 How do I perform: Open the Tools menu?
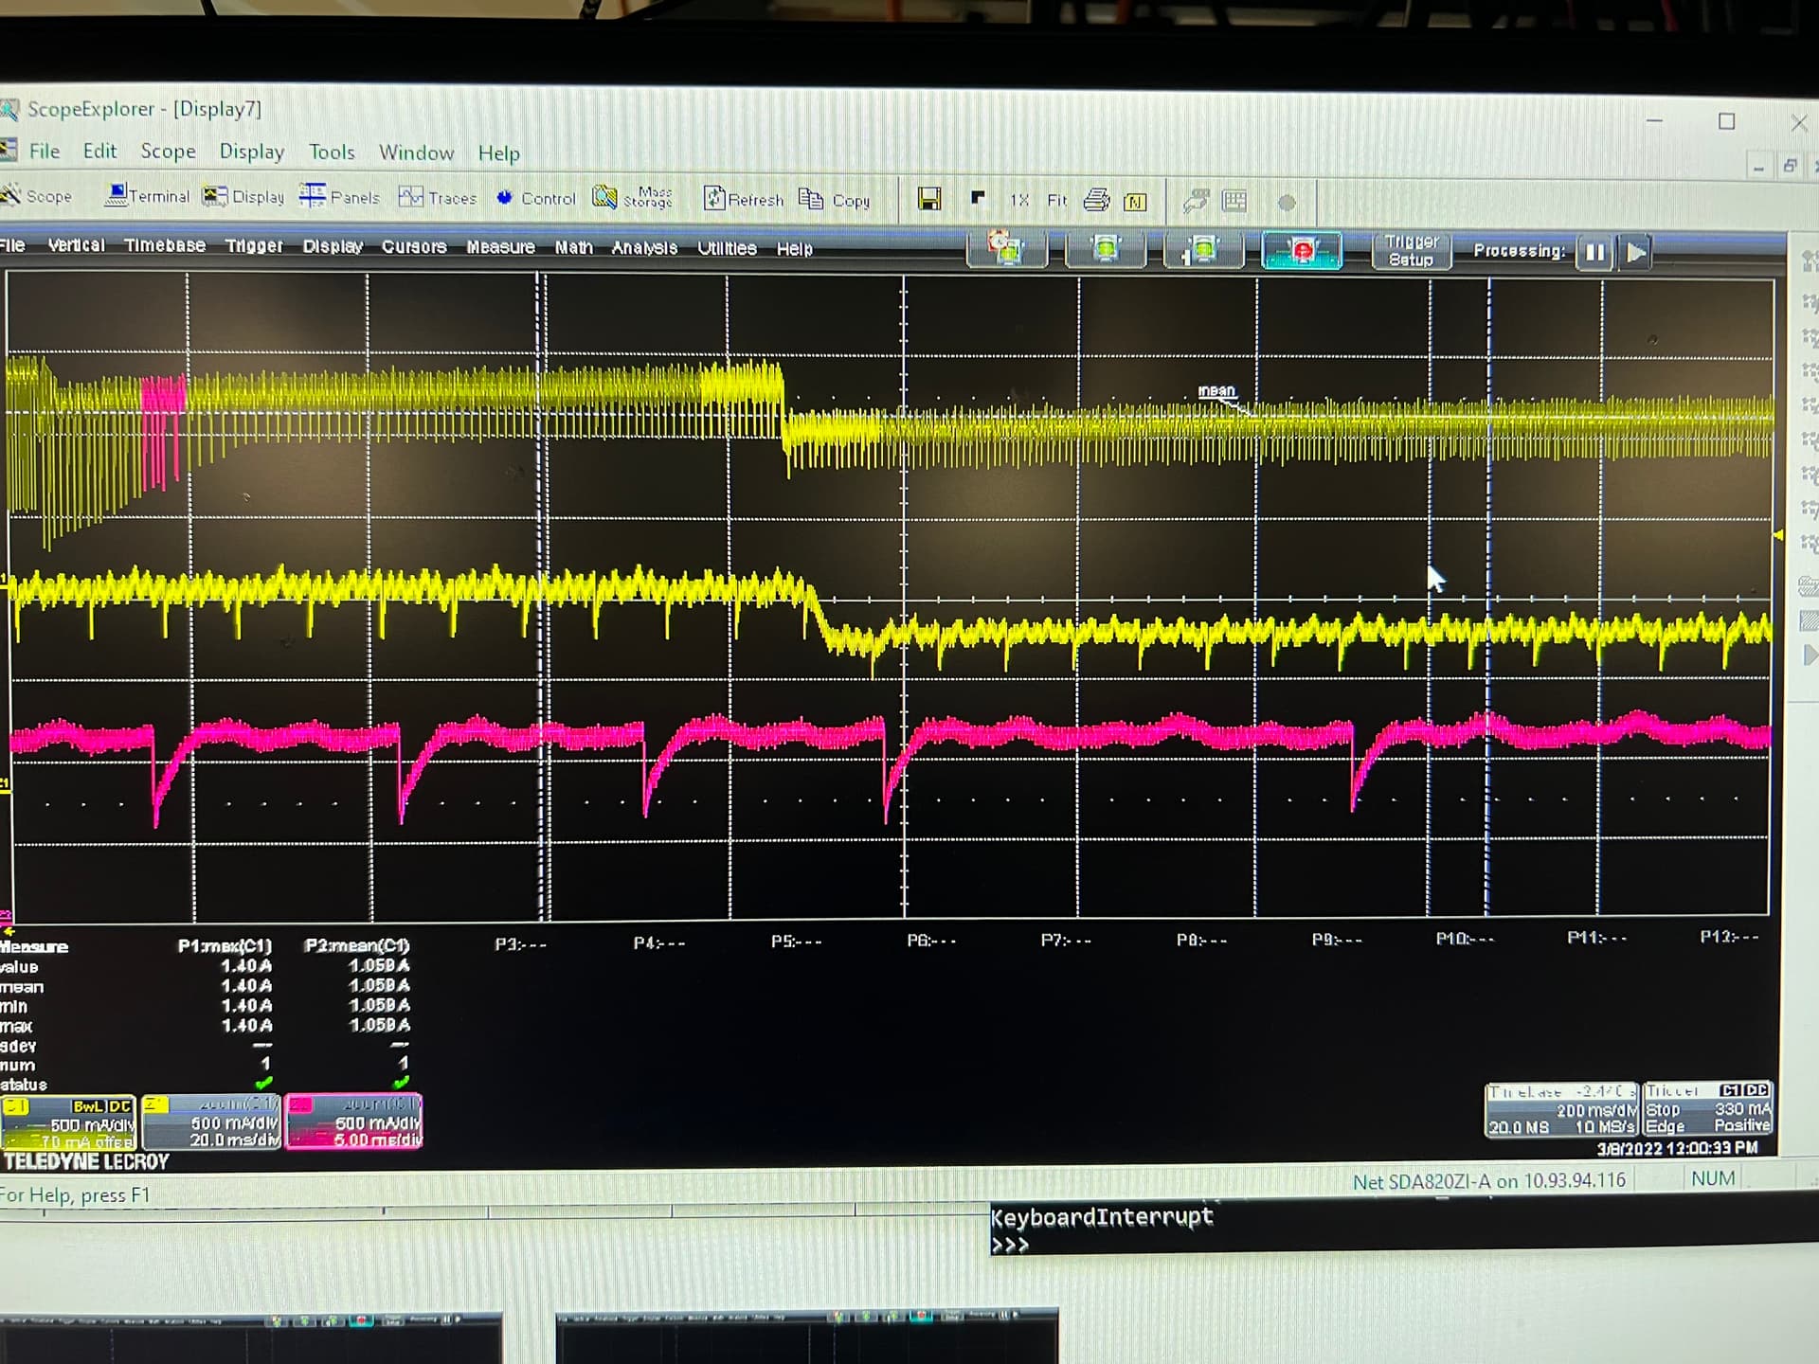pos(332,152)
